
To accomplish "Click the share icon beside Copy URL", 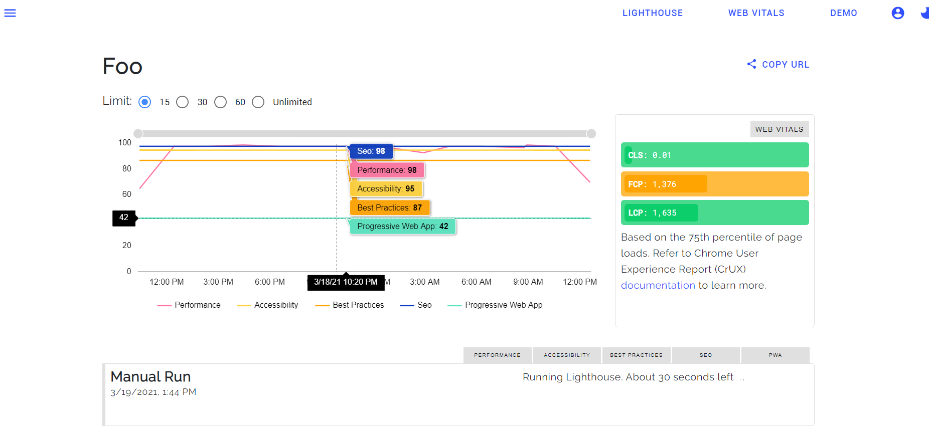I will 751,64.
